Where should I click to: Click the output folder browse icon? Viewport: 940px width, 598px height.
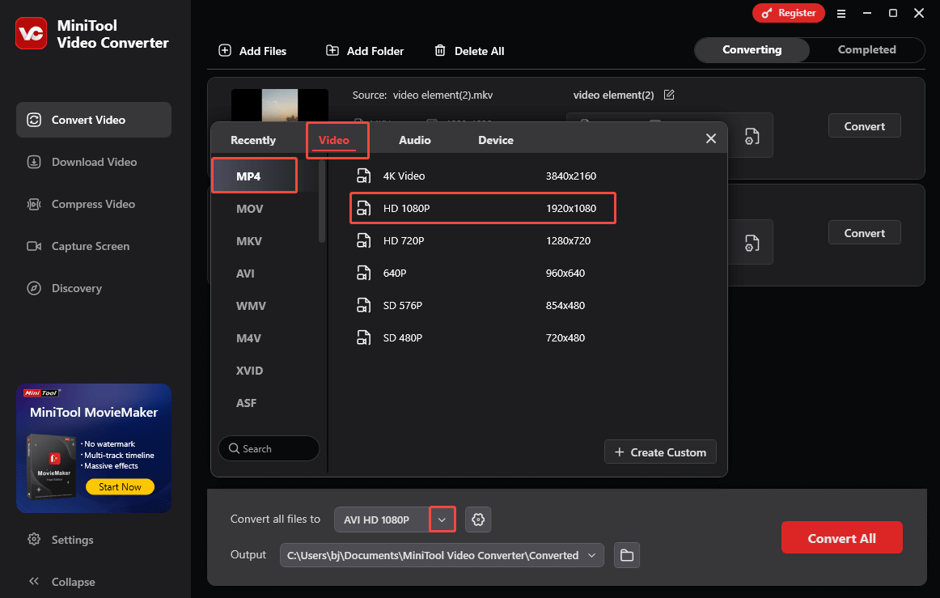click(626, 555)
